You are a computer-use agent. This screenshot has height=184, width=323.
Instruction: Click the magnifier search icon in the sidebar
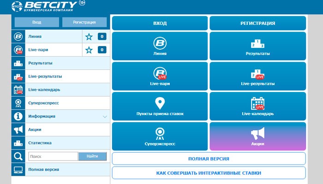pos(18,156)
